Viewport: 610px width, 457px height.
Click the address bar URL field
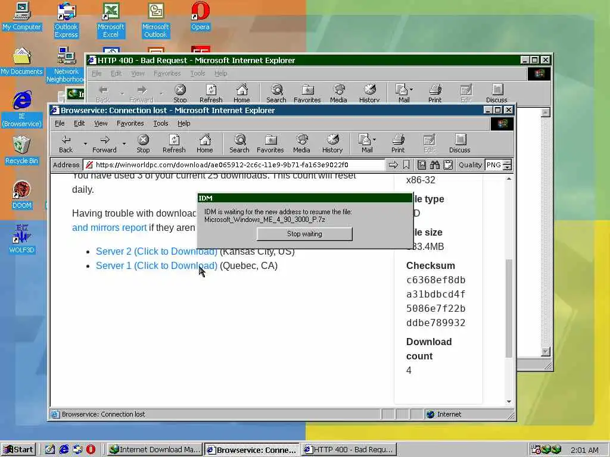point(234,165)
